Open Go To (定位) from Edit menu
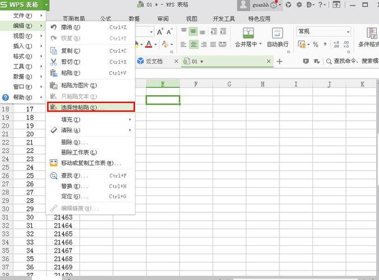This screenshot has height=280, width=379. (x=90, y=196)
